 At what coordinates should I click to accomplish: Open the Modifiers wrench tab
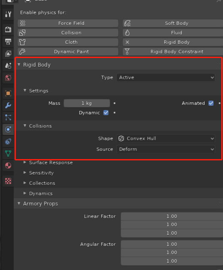click(8, 105)
